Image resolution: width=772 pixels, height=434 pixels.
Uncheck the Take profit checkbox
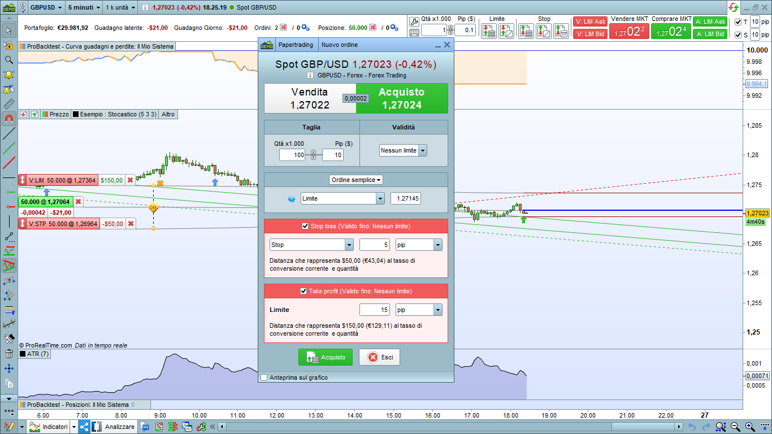click(303, 291)
